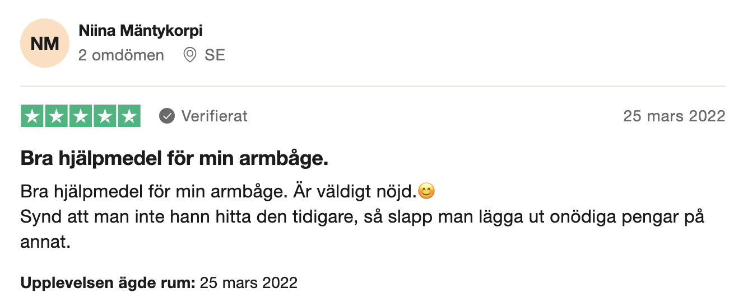The height and width of the screenshot is (302, 743).
Task: Click the NM profile avatar circle
Action: coord(44,43)
